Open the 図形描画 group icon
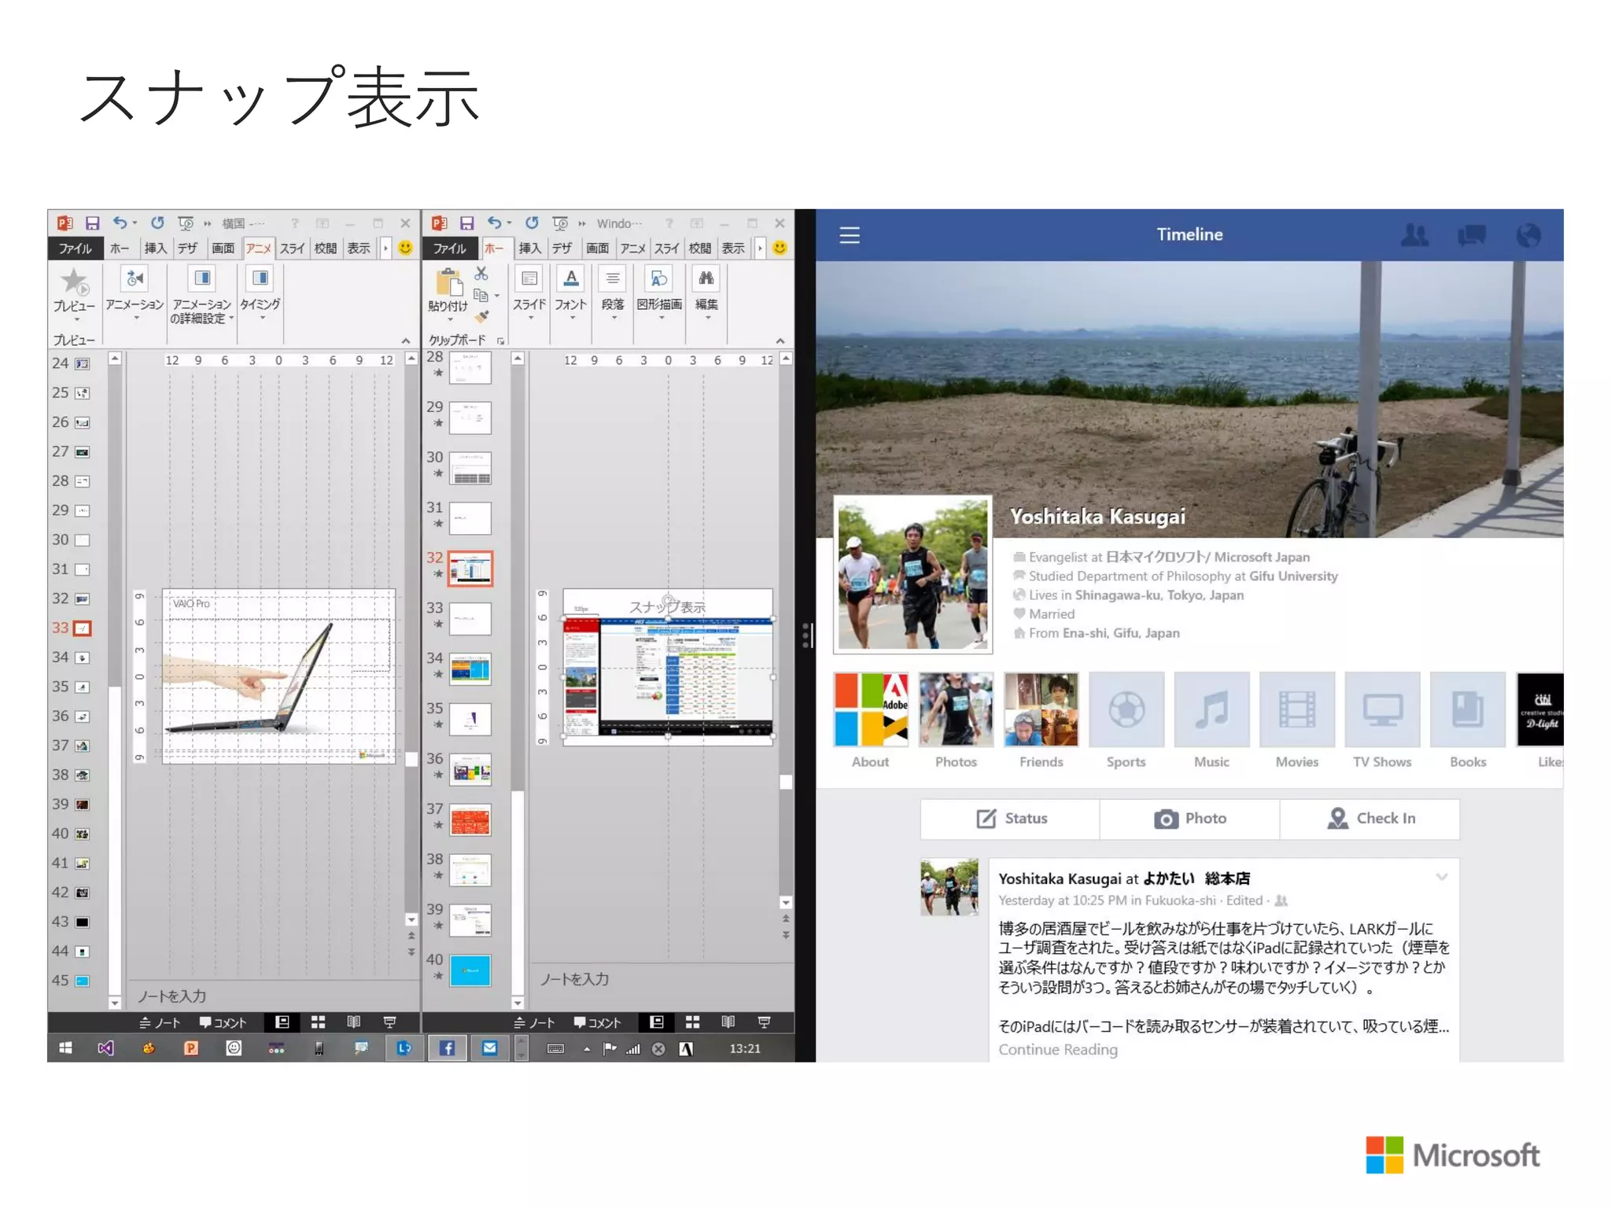Image resolution: width=1611 pixels, height=1208 pixels. click(x=659, y=278)
